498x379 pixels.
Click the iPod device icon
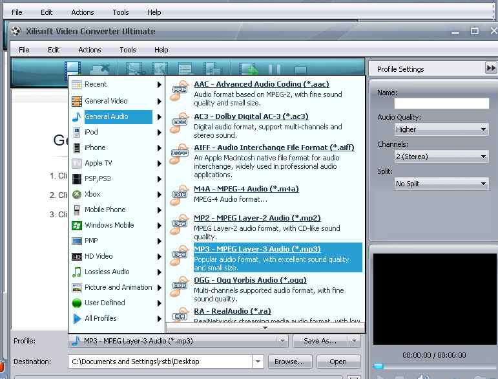77,133
